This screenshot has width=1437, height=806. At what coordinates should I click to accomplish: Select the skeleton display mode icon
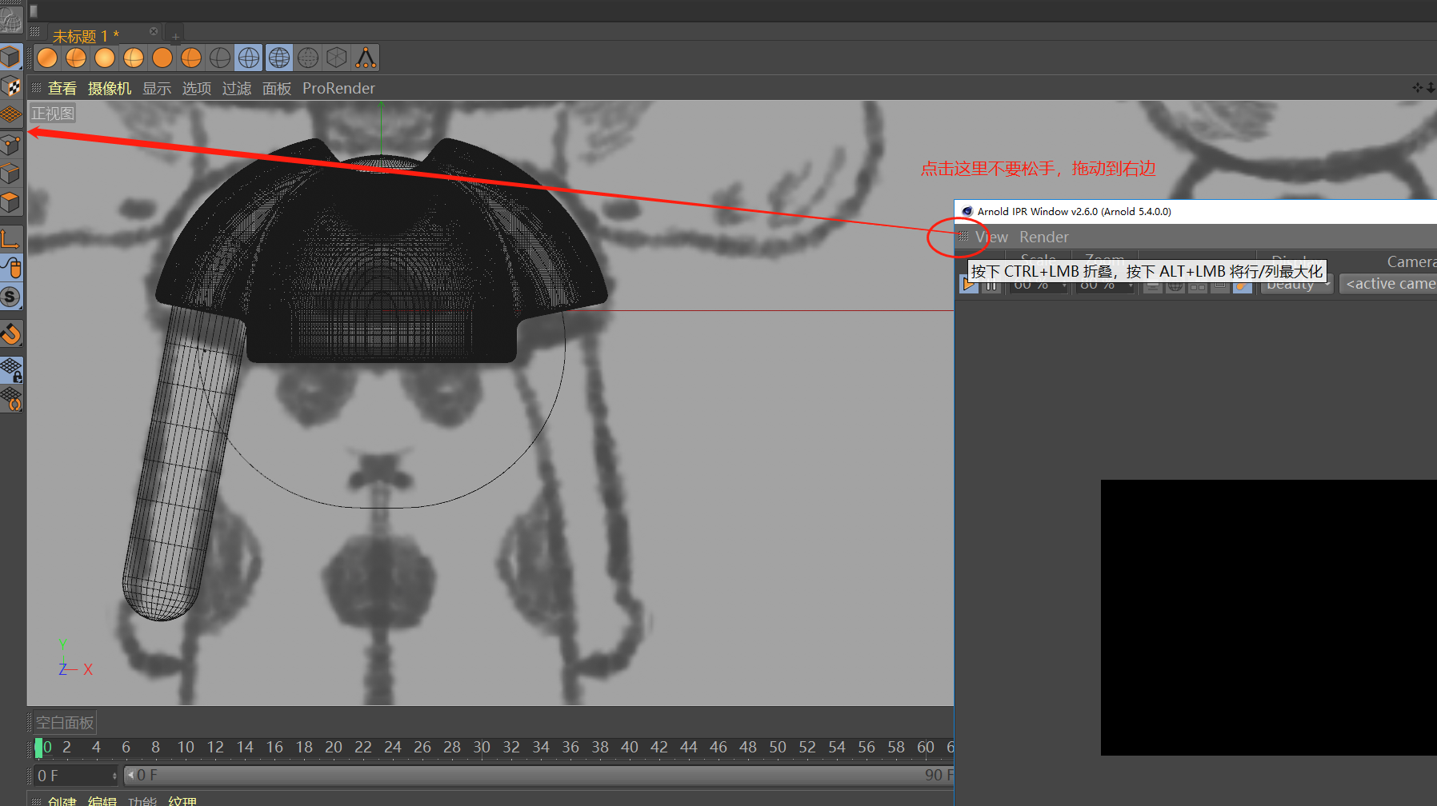click(366, 58)
